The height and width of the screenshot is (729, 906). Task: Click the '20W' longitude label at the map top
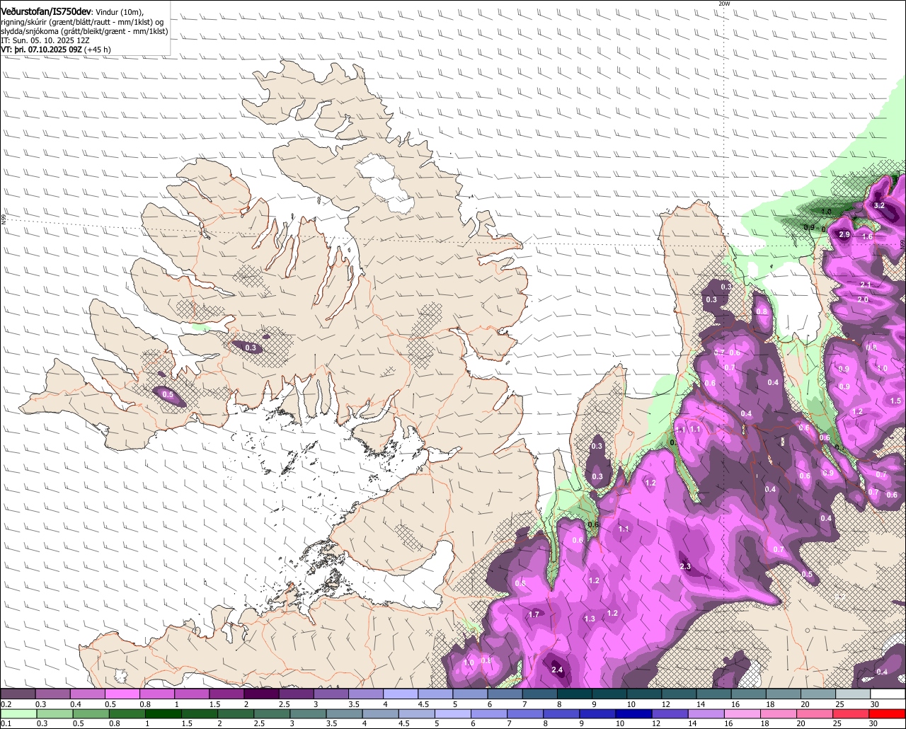click(723, 4)
